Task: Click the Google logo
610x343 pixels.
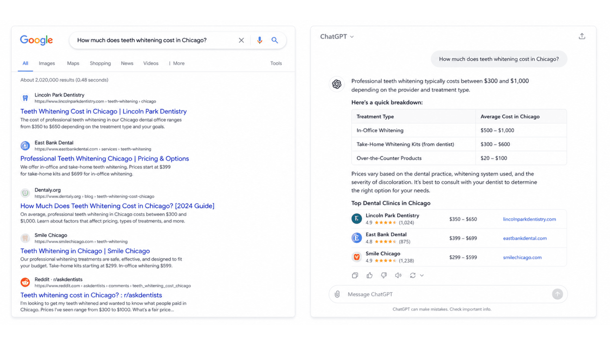Action: 36,40
